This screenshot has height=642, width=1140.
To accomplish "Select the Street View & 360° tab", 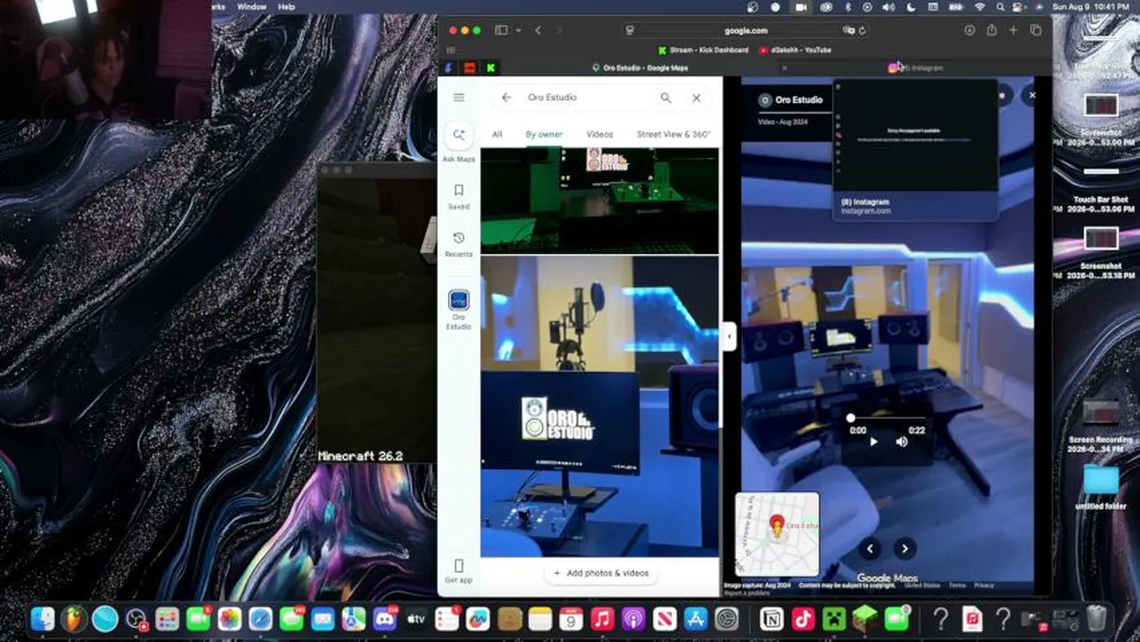I will click(673, 135).
